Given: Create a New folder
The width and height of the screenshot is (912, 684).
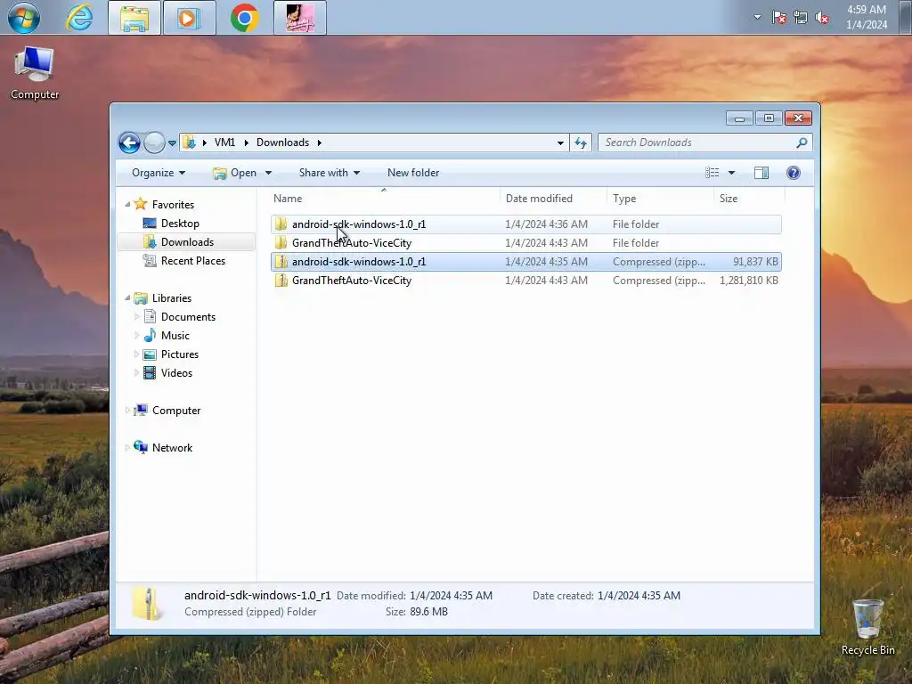Looking at the screenshot, I should tap(413, 173).
